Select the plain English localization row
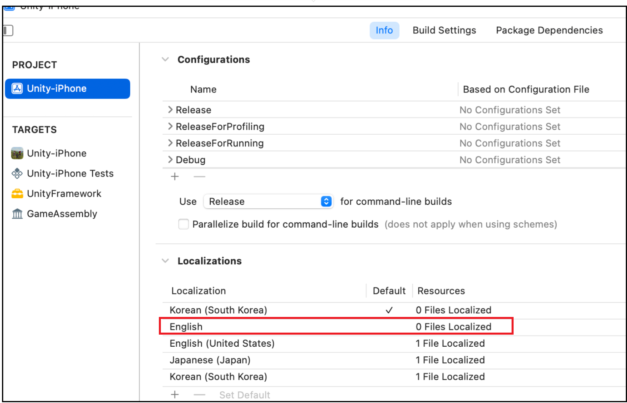 pyautogui.click(x=394, y=327)
